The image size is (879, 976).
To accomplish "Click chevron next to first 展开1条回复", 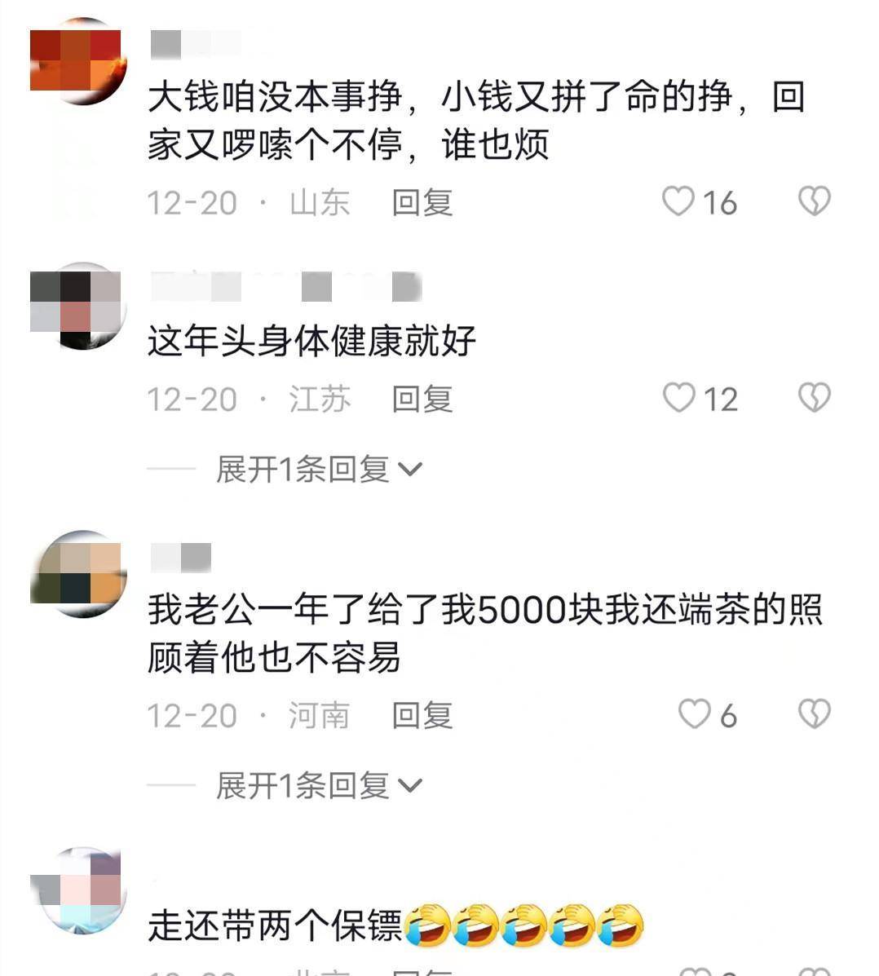I will 410,470.
